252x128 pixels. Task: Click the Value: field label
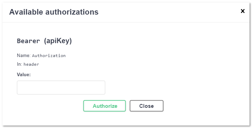(24, 74)
